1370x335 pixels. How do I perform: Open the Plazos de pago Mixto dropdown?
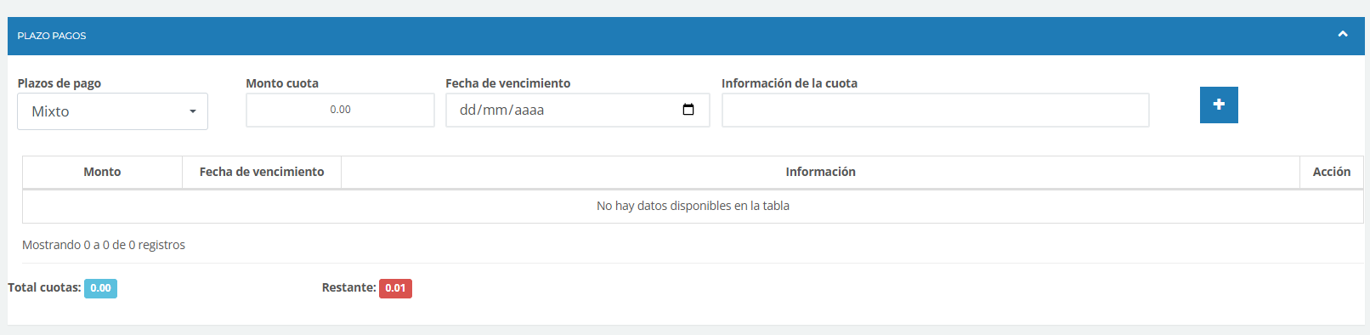[x=112, y=111]
